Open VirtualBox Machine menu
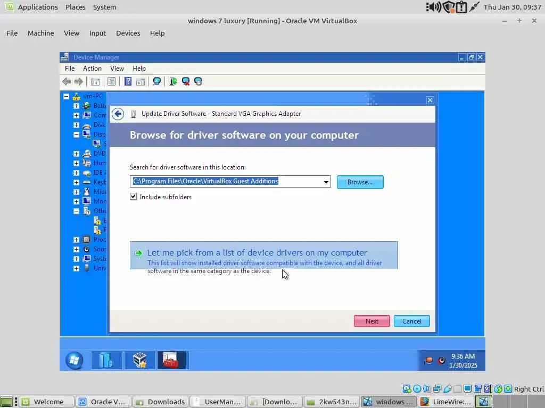This screenshot has height=408, width=545. coord(40,33)
